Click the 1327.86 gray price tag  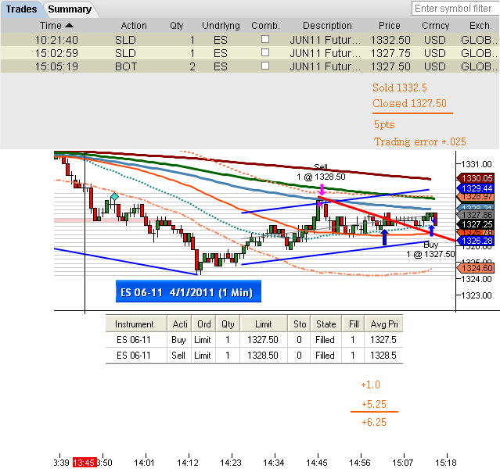click(x=476, y=215)
